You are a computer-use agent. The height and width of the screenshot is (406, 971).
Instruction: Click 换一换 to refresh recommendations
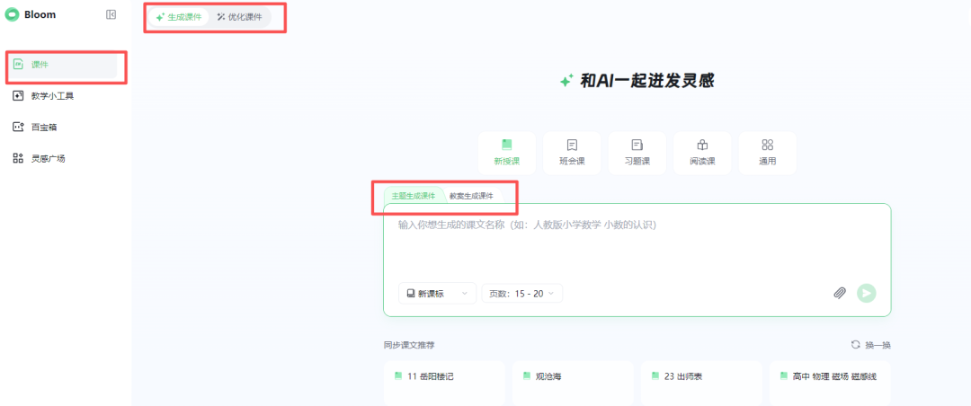870,345
